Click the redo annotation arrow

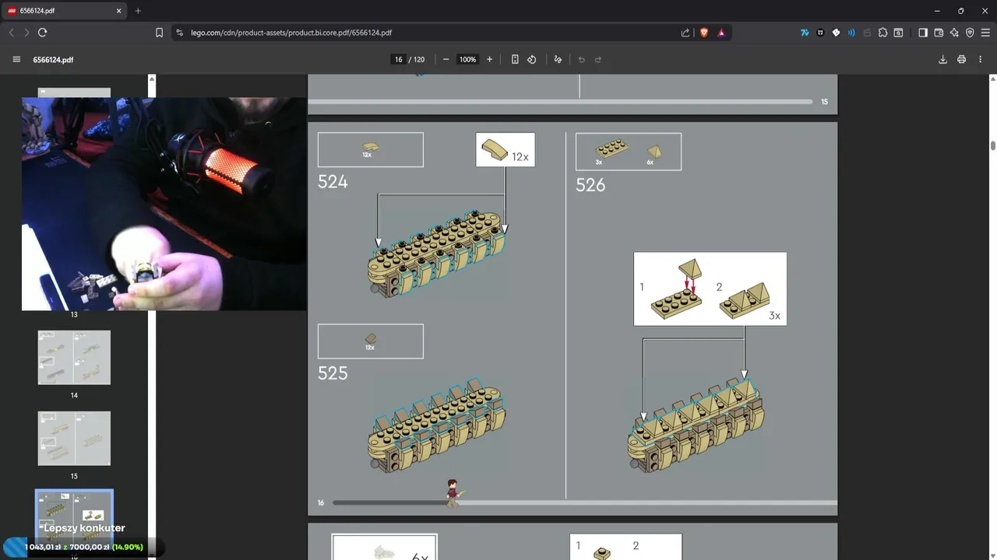[x=598, y=60]
